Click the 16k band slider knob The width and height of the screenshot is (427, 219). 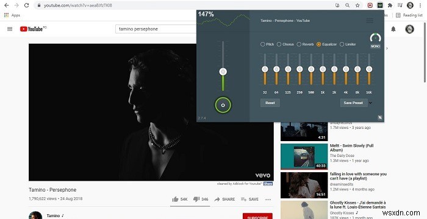369,69
